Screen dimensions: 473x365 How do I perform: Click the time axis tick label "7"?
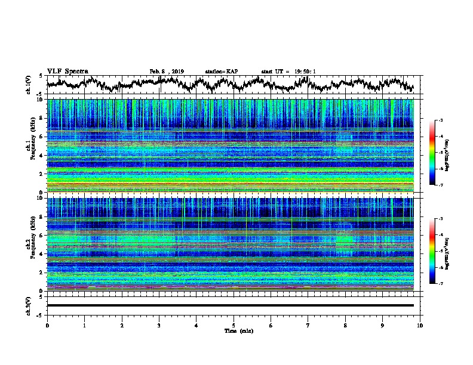pyautogui.click(x=308, y=326)
